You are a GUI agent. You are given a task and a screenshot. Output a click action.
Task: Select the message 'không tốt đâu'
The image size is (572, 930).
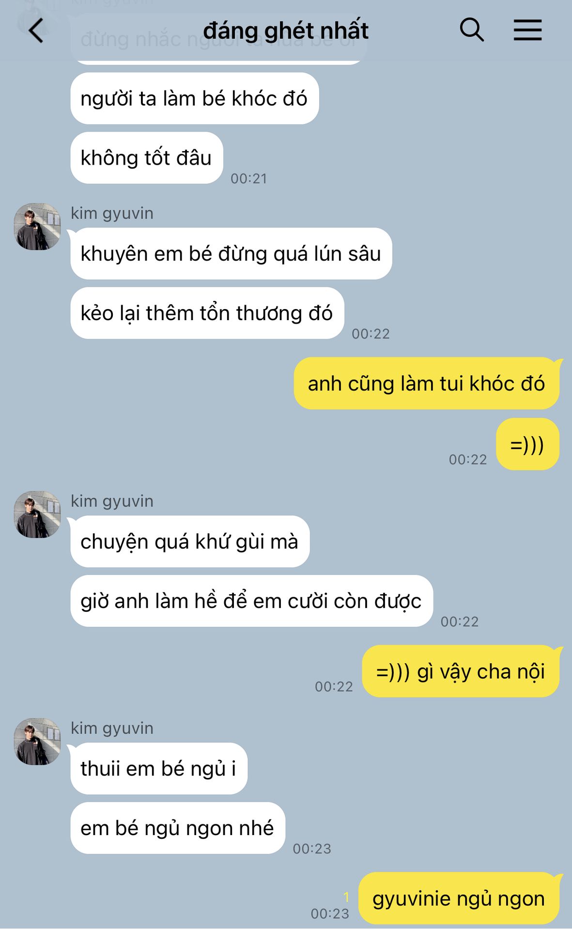146,158
